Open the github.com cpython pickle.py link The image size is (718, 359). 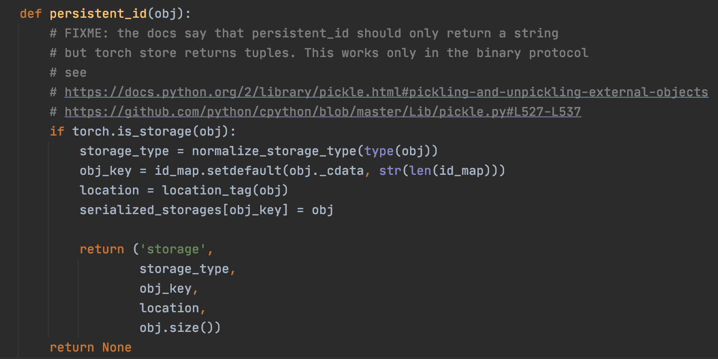point(322,112)
